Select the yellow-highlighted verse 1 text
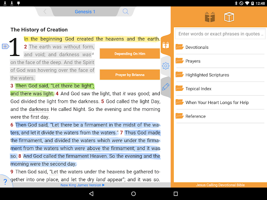Viewport: 267px width, 200px height. click(92, 39)
